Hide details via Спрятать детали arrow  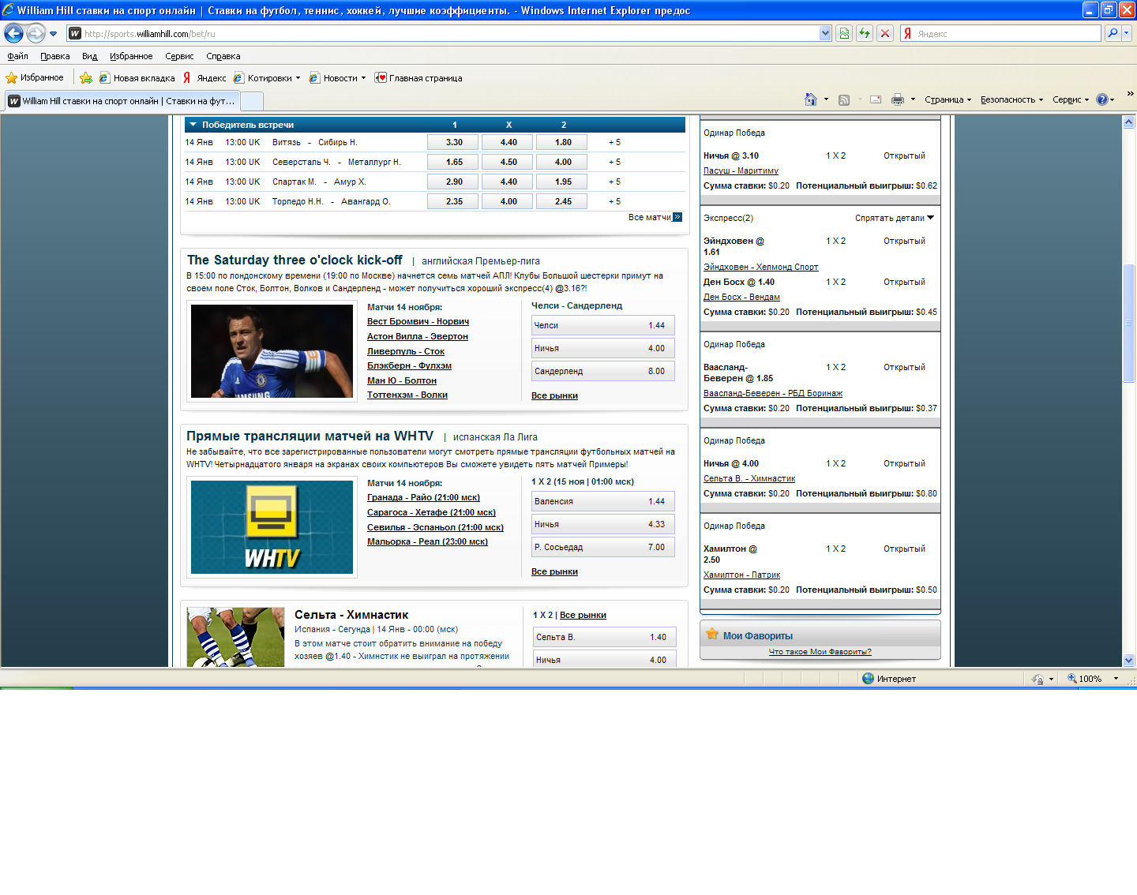pos(930,218)
